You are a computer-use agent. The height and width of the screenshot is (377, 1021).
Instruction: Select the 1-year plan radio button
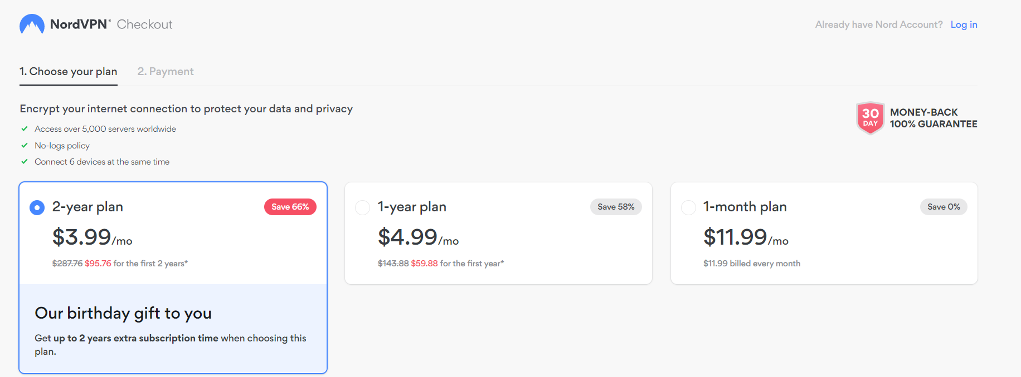(x=363, y=207)
